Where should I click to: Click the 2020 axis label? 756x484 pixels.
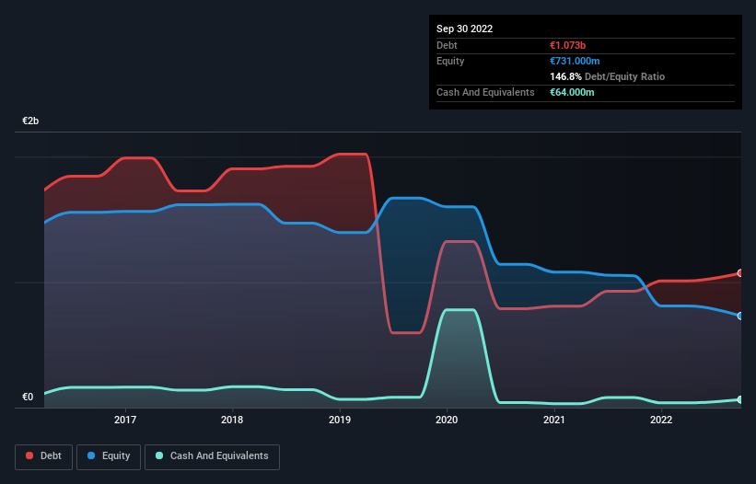click(x=447, y=420)
